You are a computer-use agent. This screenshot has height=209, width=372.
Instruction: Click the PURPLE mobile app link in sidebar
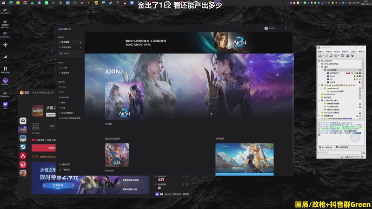tap(70, 118)
